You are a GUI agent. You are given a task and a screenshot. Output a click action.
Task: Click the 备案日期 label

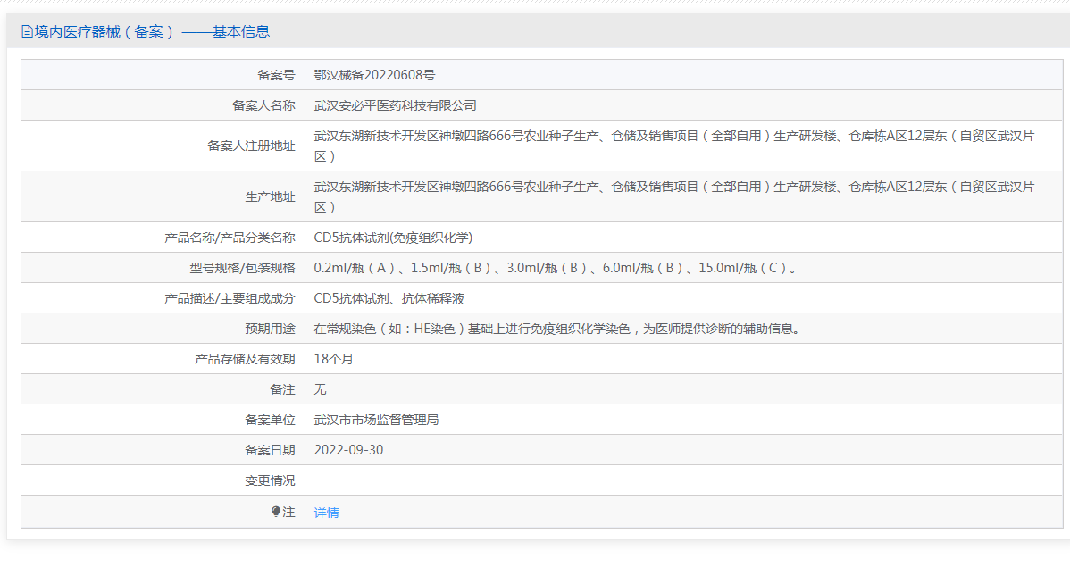(271, 450)
